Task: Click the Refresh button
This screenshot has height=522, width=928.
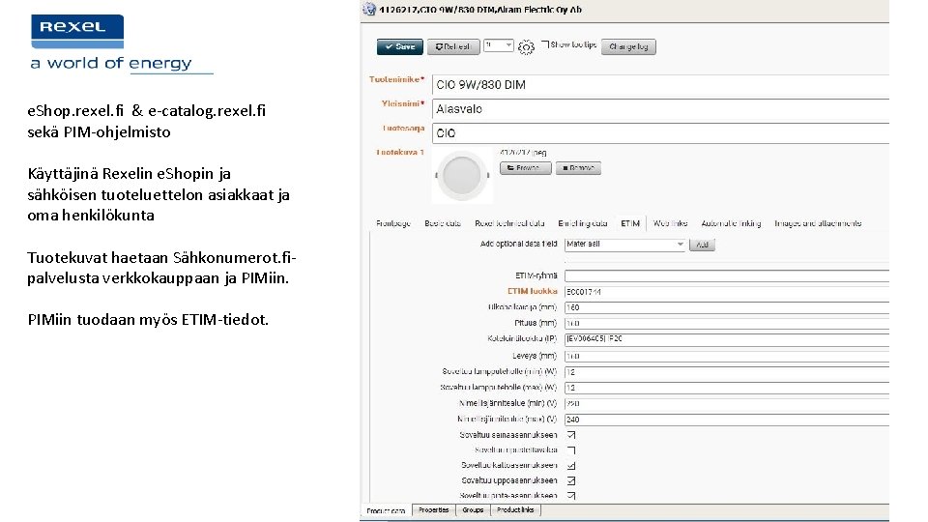Action: 453,46
